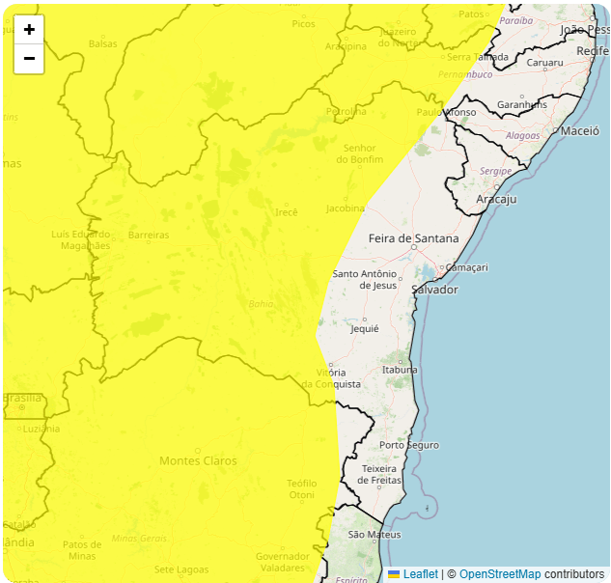This screenshot has width=611, height=583.
Task: Click the Garanhuns city label
Action: (522, 104)
